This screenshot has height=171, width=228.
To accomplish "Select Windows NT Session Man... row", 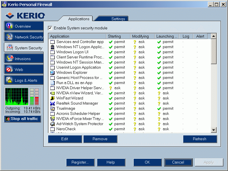I will [129, 62].
